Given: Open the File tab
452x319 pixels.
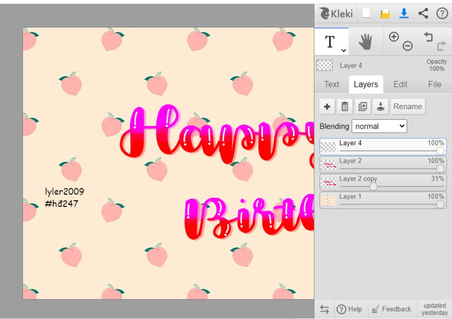Looking at the screenshot, I should (435, 84).
